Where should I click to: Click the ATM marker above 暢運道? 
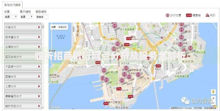(158, 66)
